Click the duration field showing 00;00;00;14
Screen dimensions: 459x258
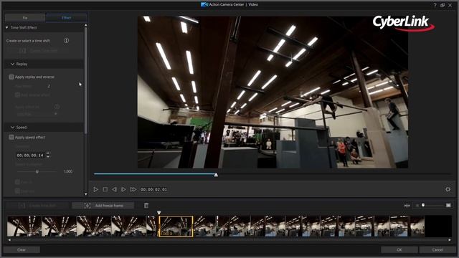tap(30, 156)
